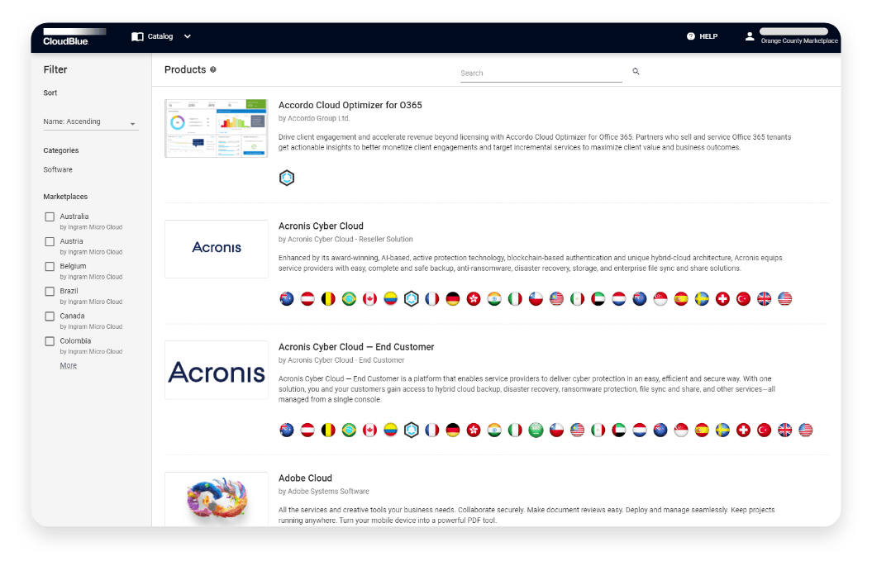872x566 pixels.
Task: Check the Belgium marketplace filter
Action: pyautogui.click(x=50, y=267)
